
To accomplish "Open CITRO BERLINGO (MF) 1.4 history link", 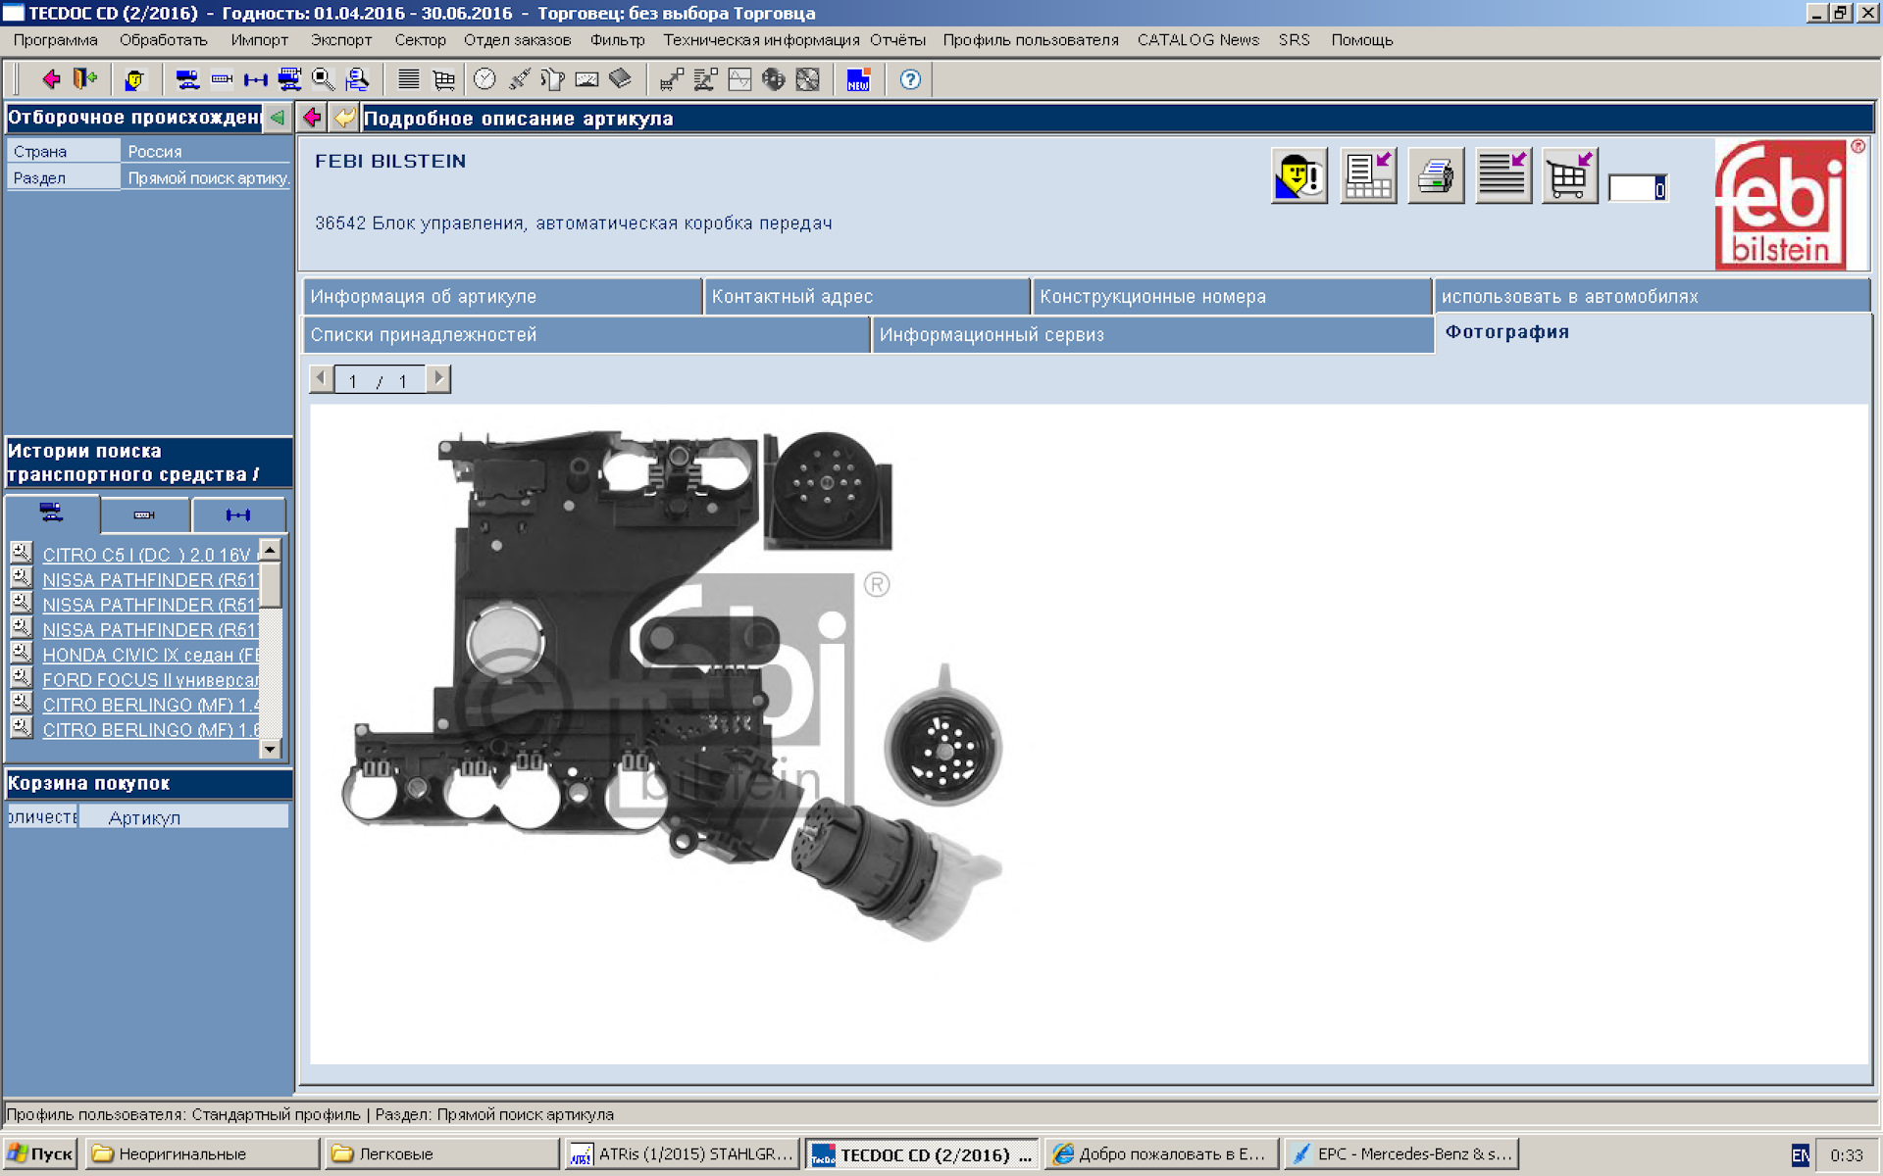I will tap(150, 705).
